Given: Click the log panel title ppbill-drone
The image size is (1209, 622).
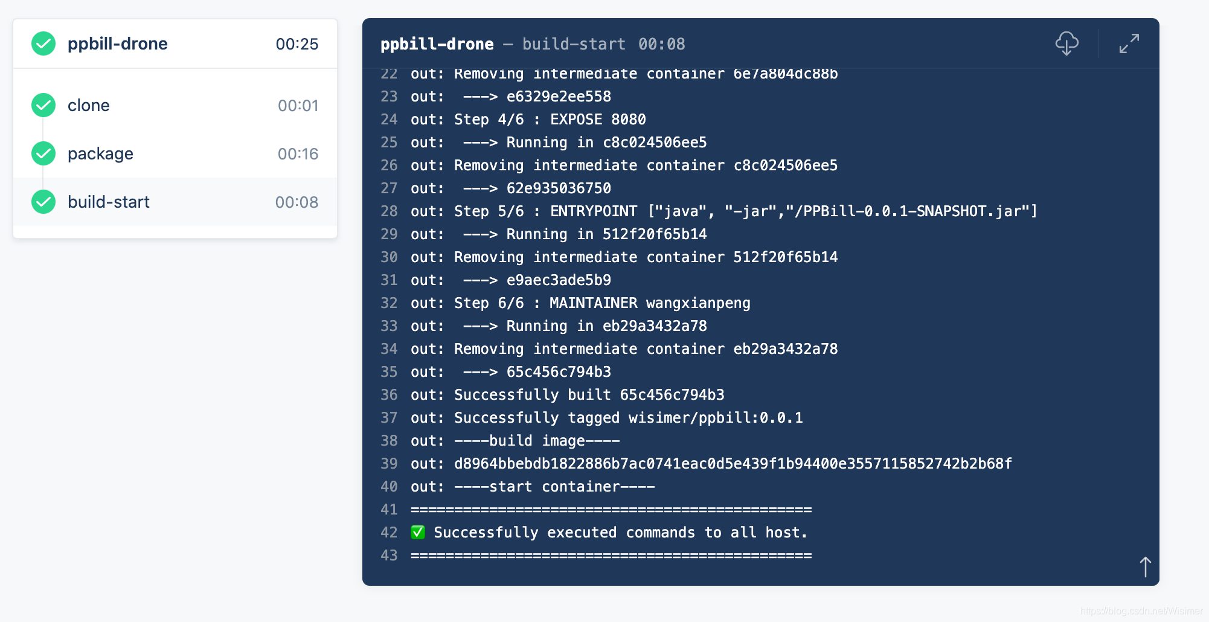Looking at the screenshot, I should (x=437, y=44).
